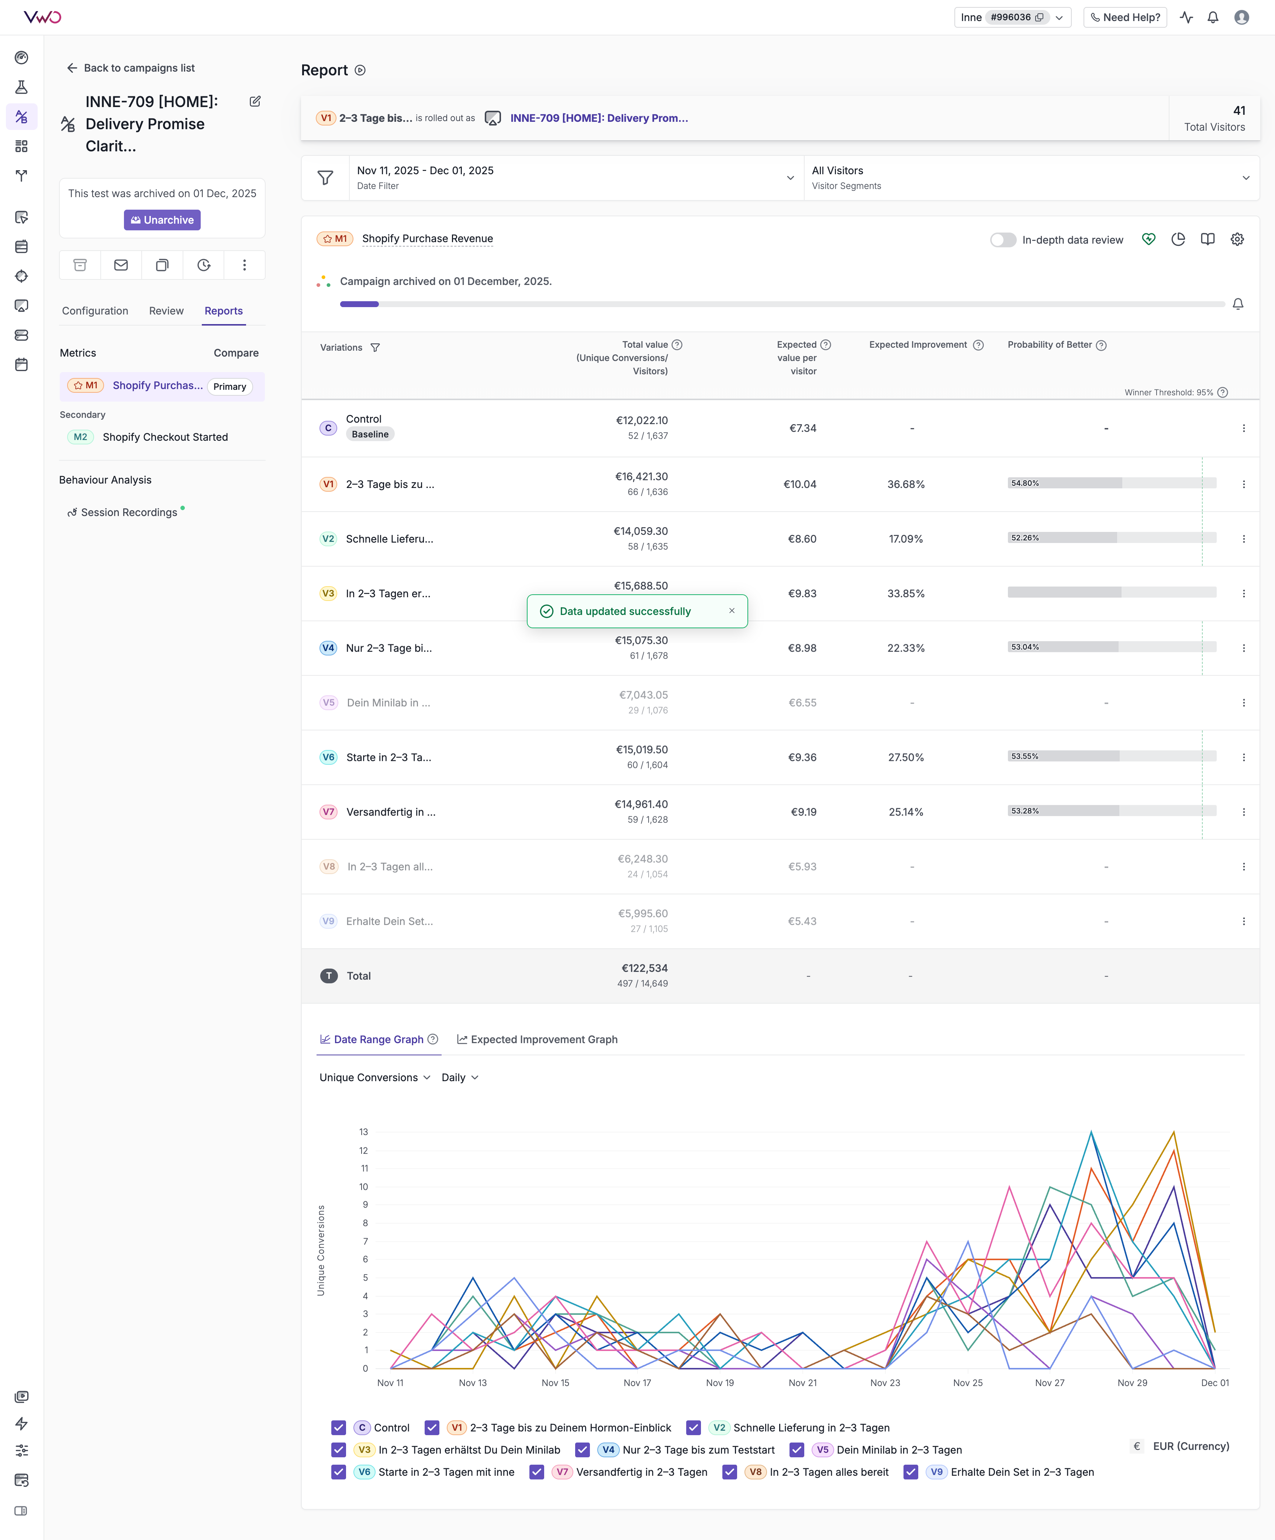Viewport: 1275px width, 1540px height.
Task: Uncheck the Control legend checkbox
Action: coord(338,1428)
